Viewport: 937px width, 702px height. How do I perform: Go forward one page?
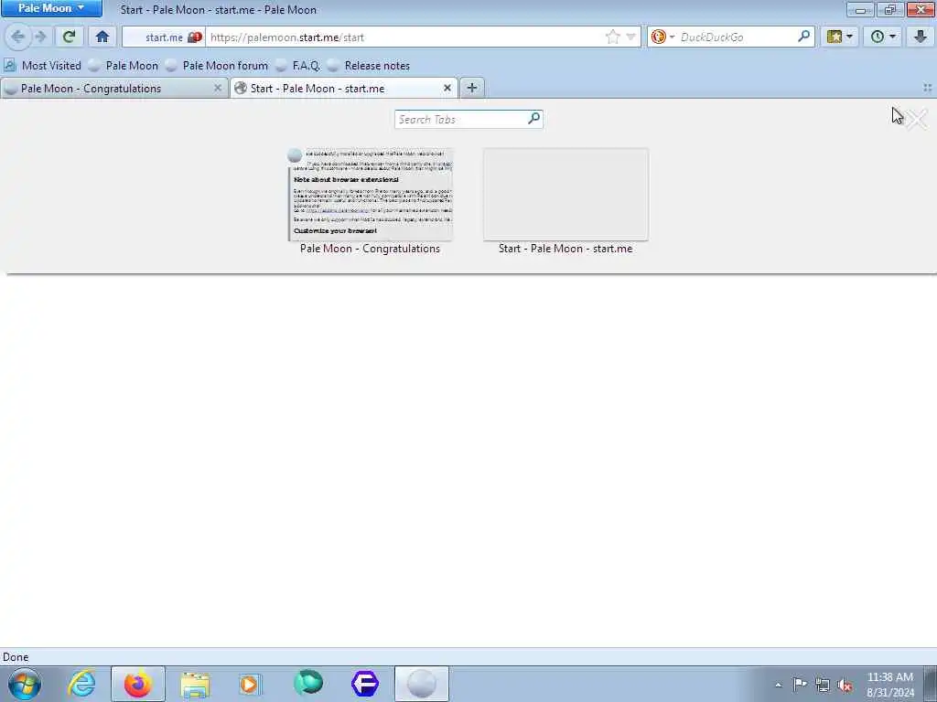click(40, 37)
